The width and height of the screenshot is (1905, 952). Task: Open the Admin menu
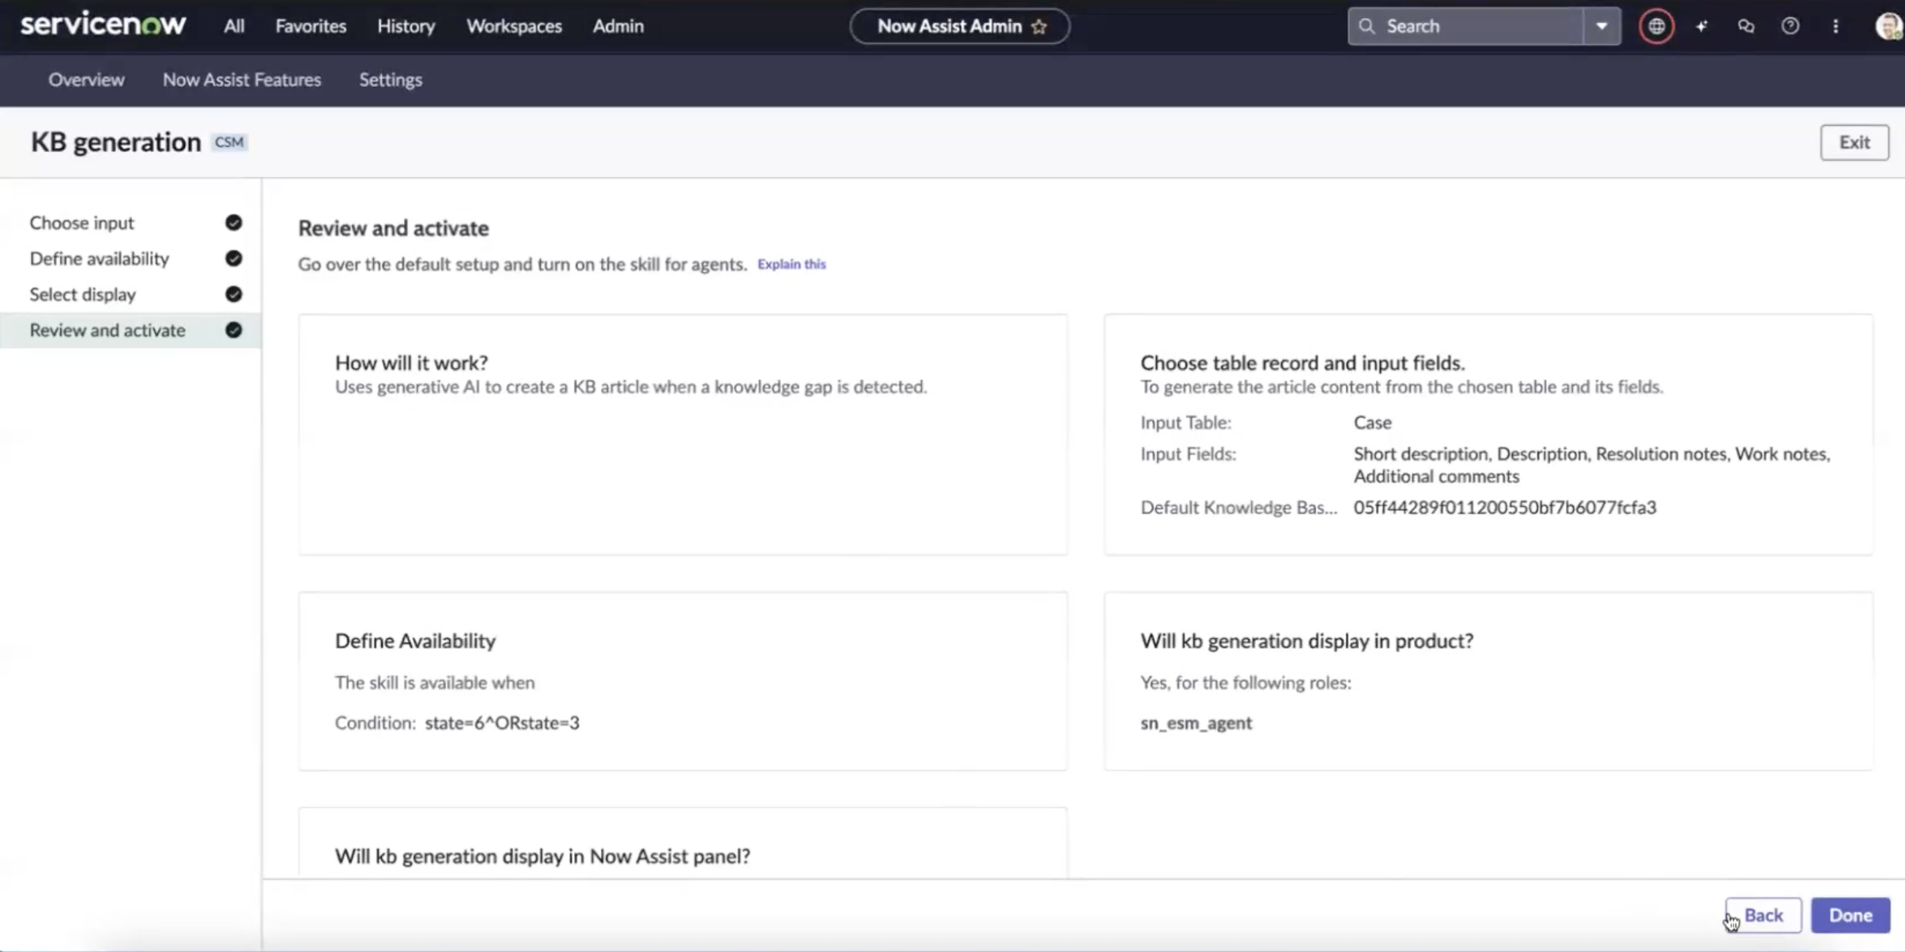[x=618, y=26]
